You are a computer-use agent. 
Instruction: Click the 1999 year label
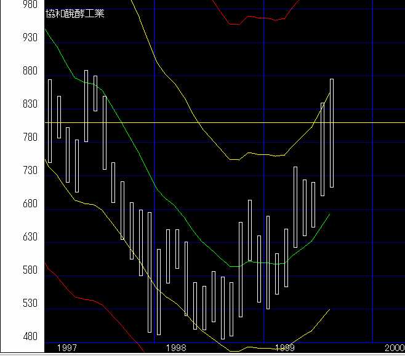coord(286,349)
